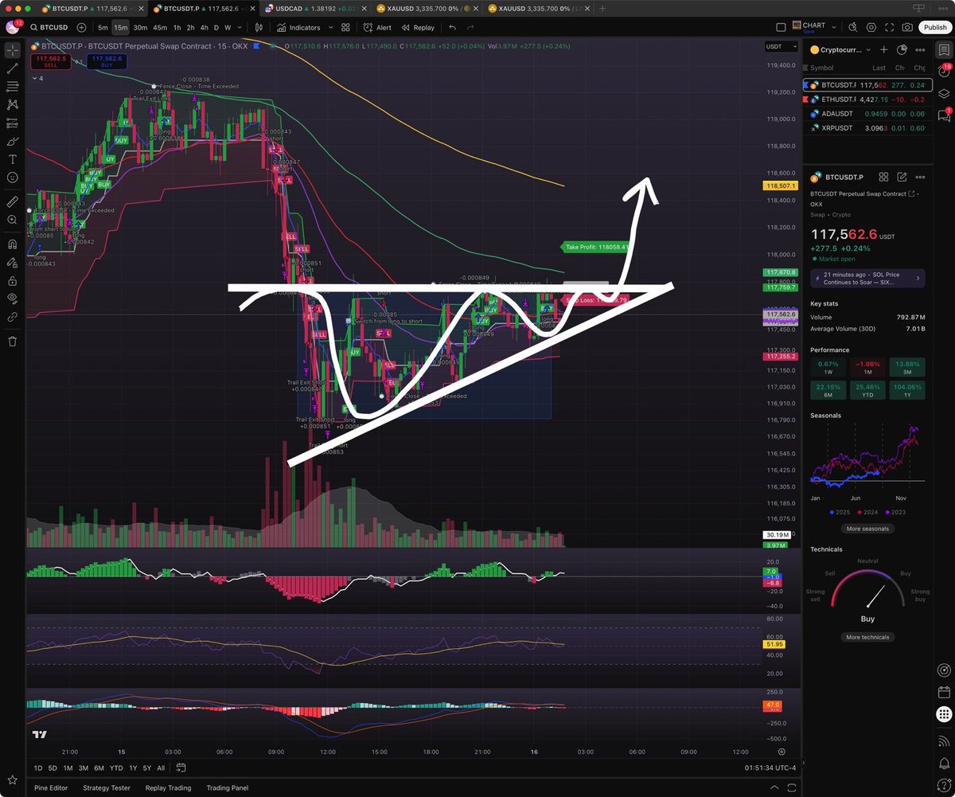This screenshot has width=955, height=797.
Task: Switch to the 4h timeframe
Action: click(203, 27)
